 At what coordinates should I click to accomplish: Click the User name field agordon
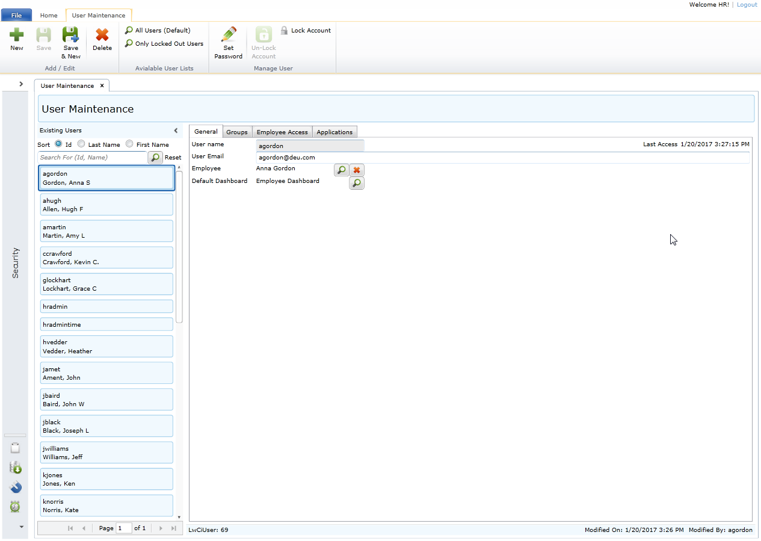click(x=310, y=145)
